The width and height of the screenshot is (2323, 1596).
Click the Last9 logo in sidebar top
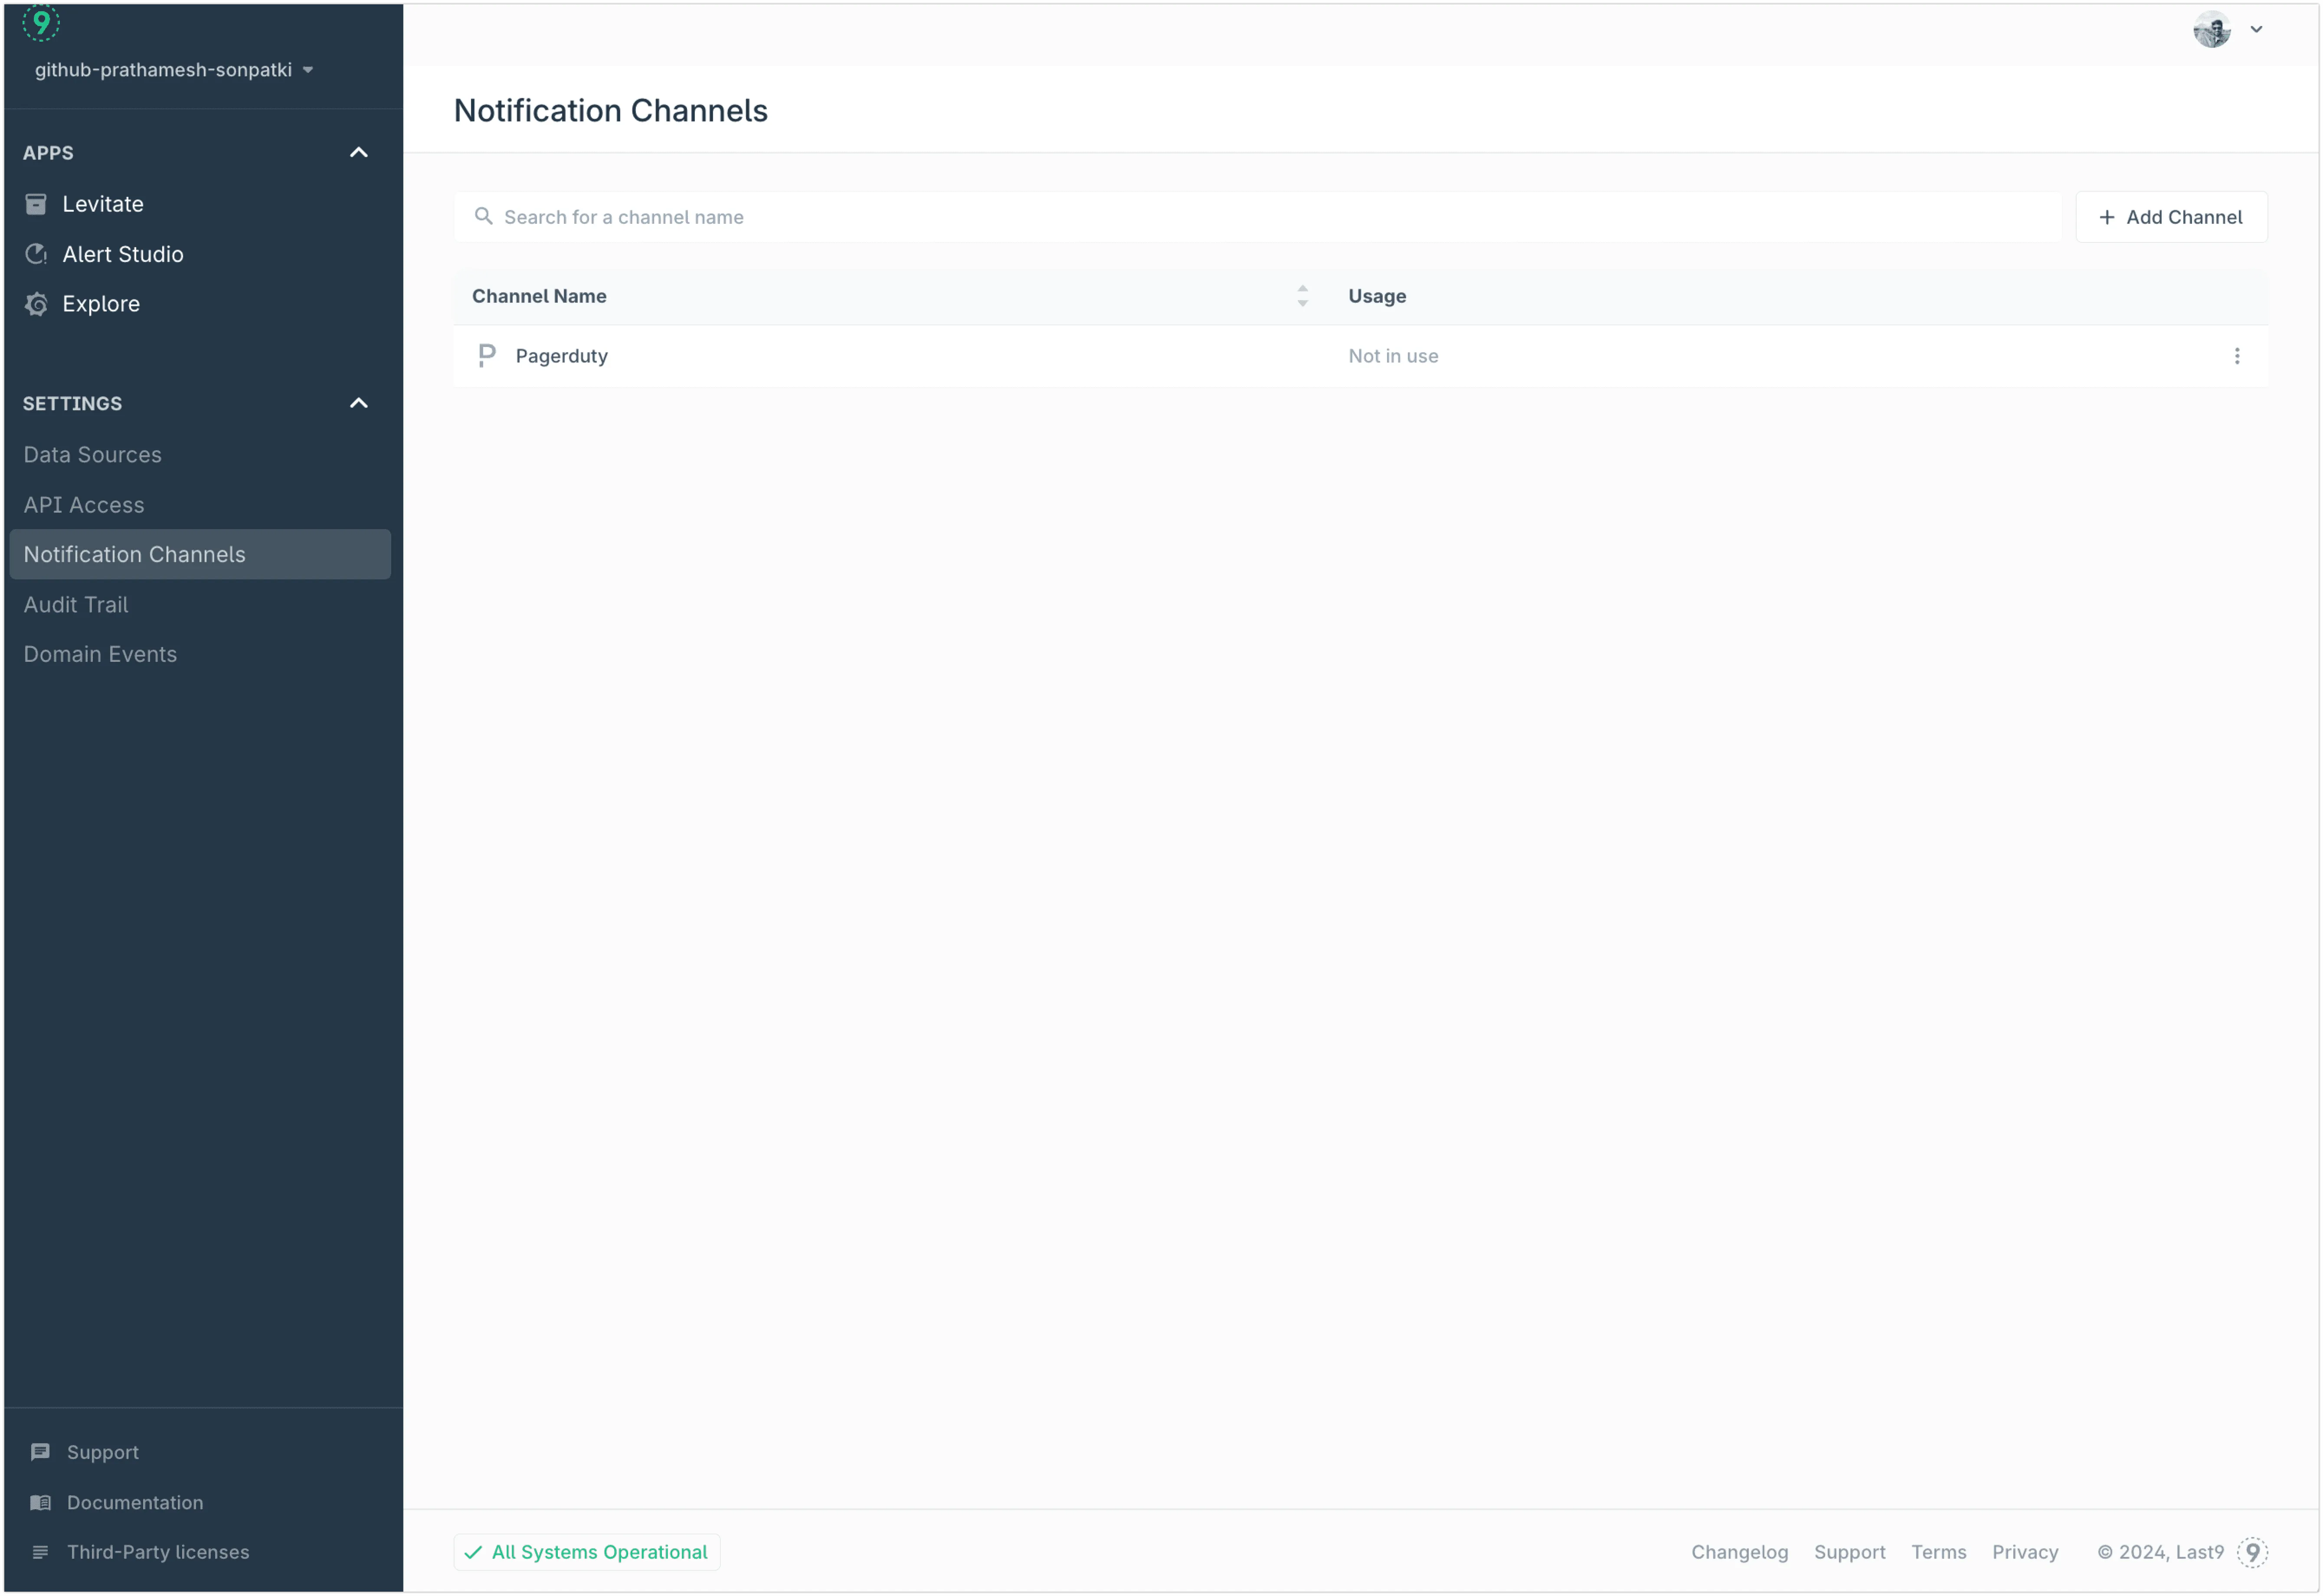tap(41, 22)
